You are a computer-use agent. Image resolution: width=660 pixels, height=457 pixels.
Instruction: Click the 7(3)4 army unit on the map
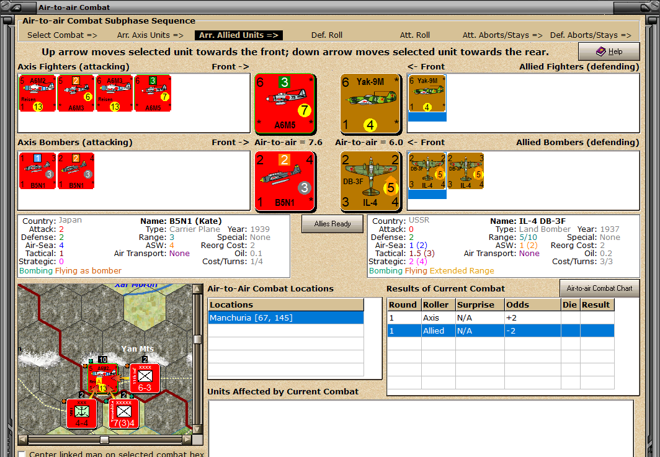124,414
